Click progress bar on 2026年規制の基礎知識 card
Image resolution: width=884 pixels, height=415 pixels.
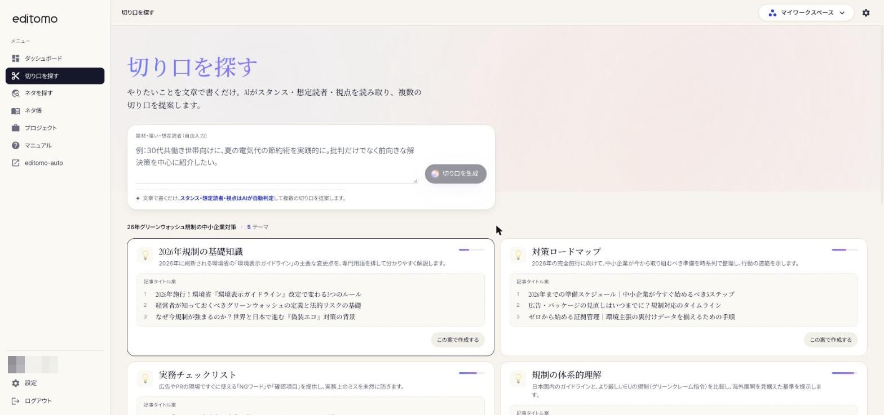point(471,249)
